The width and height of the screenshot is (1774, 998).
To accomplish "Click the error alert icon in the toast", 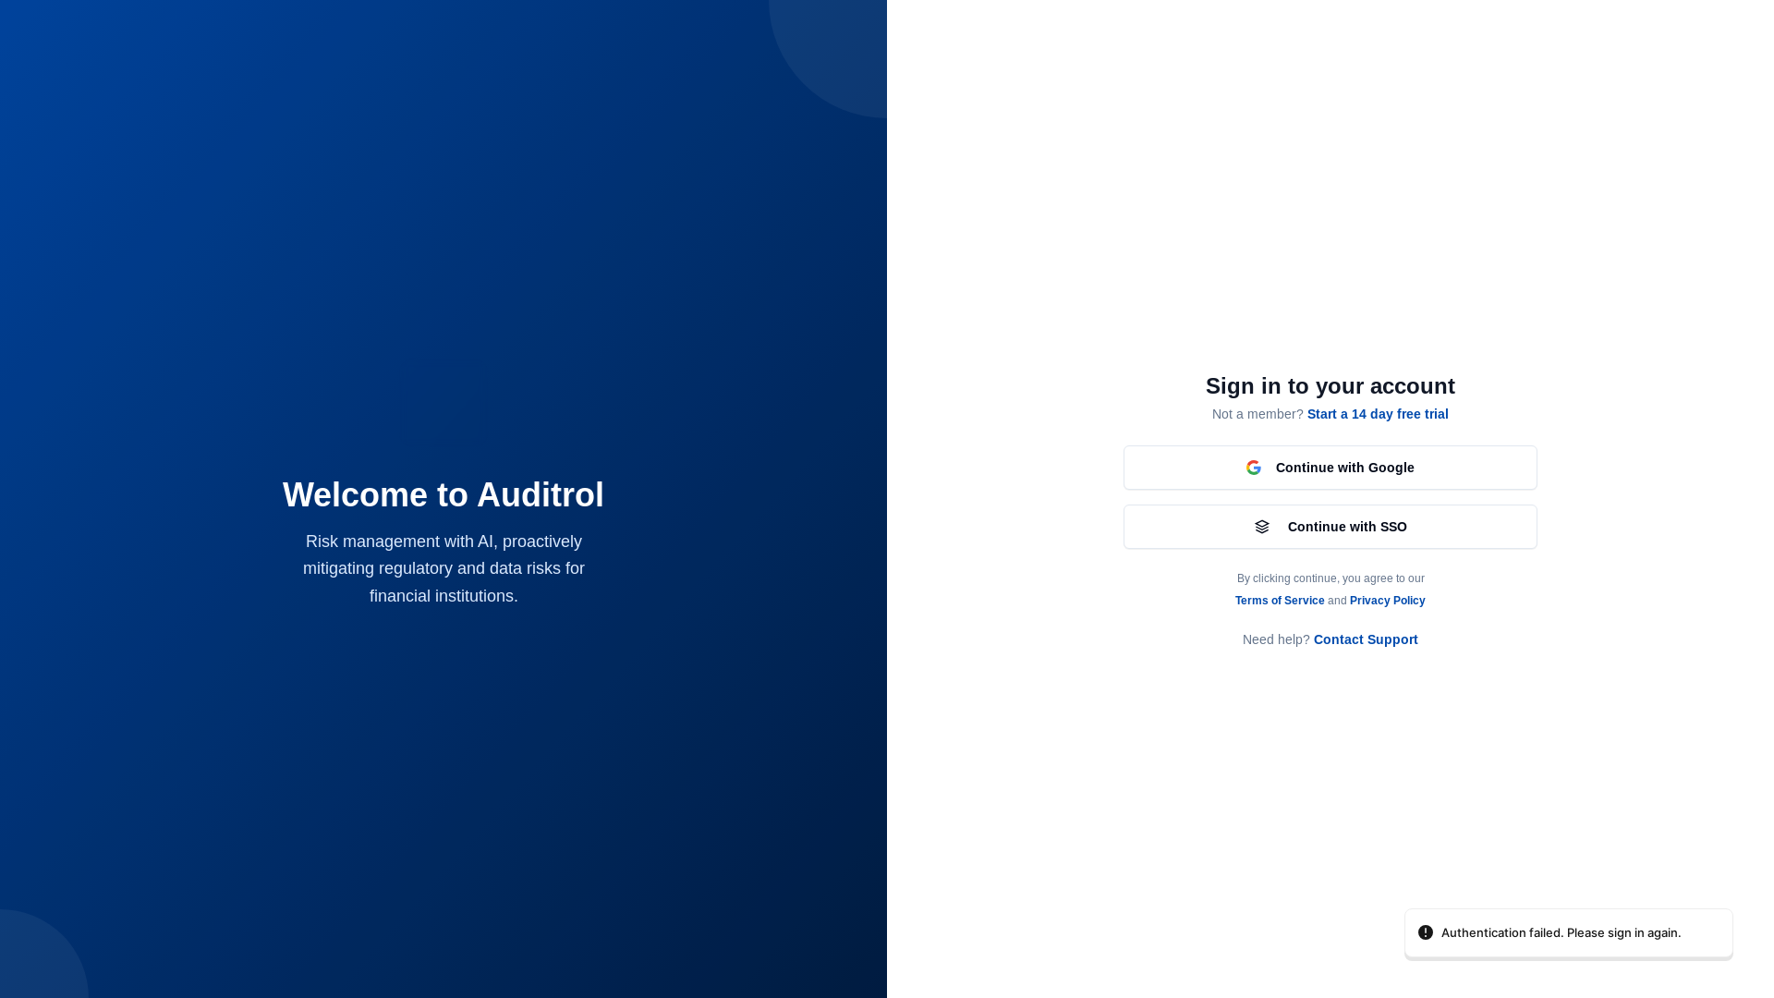I will click(1425, 932).
